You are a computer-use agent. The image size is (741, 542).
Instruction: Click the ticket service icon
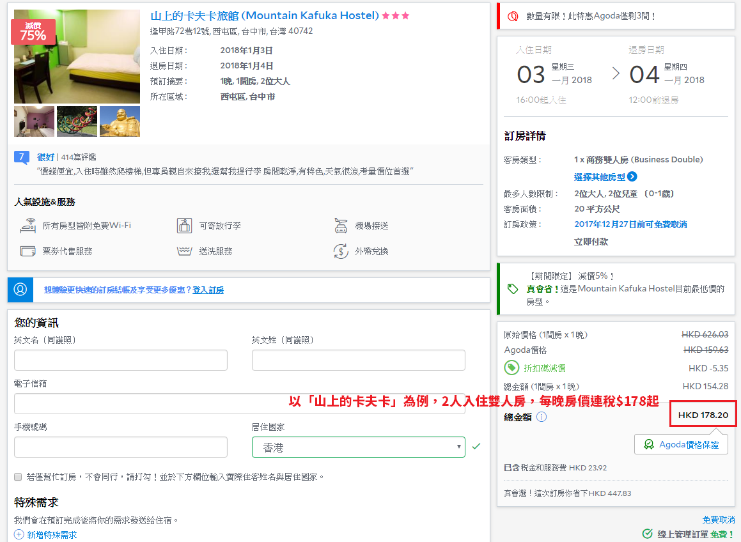coord(28,251)
